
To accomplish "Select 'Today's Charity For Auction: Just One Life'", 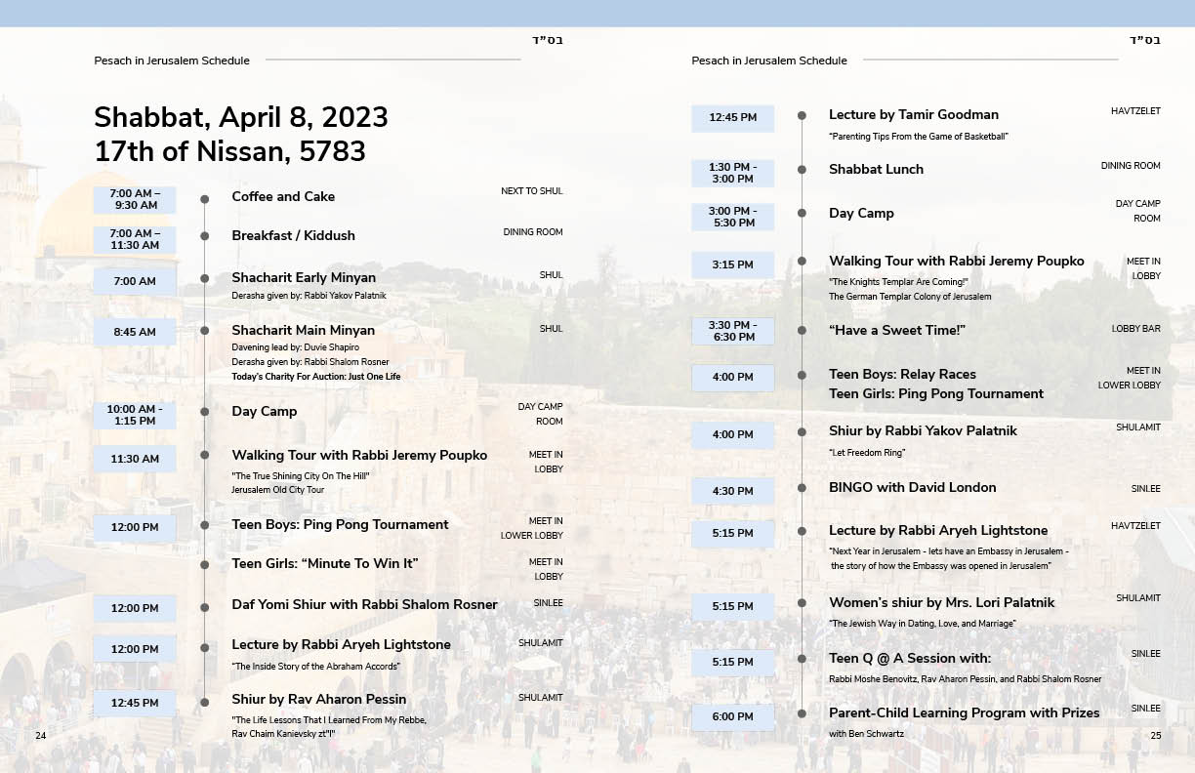I will 315,377.
